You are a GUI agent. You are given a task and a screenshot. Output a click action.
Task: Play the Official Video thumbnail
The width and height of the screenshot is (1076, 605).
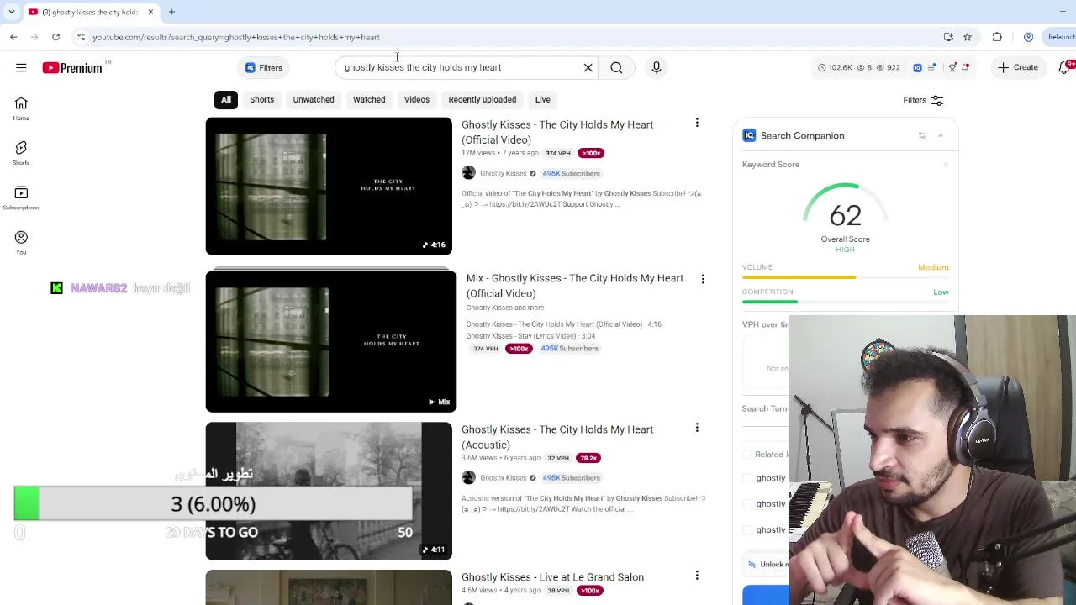tap(329, 187)
